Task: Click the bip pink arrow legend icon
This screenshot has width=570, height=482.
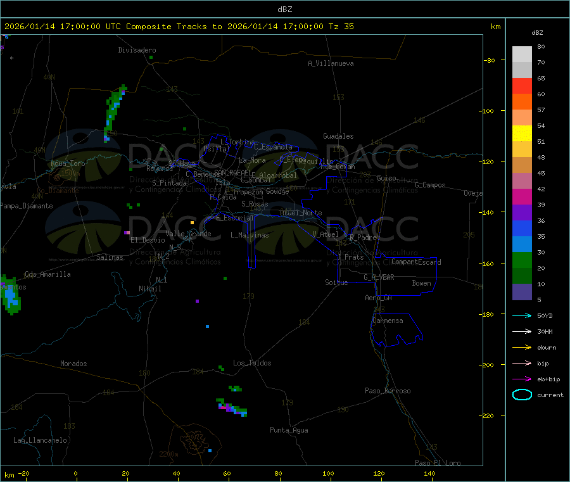Action: point(522,363)
